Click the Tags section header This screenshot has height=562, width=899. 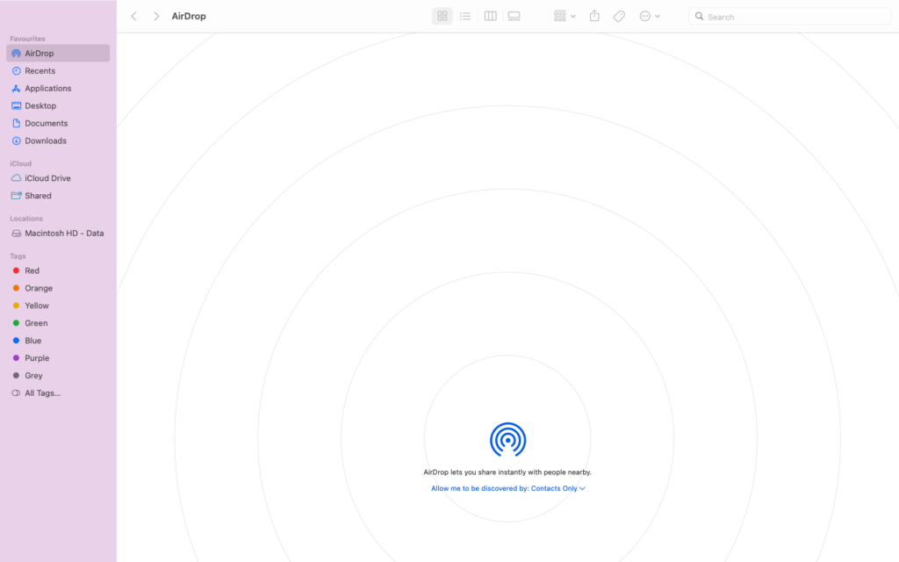point(18,256)
